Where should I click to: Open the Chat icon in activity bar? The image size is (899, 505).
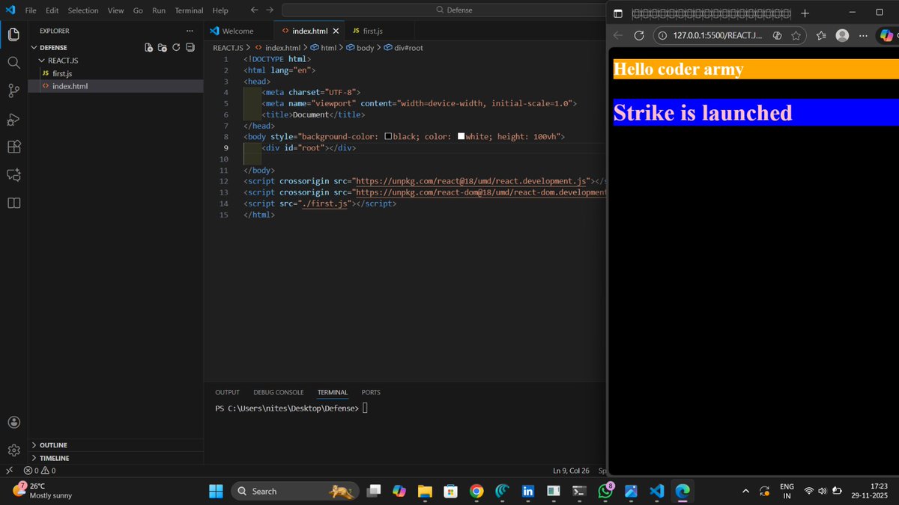13,175
